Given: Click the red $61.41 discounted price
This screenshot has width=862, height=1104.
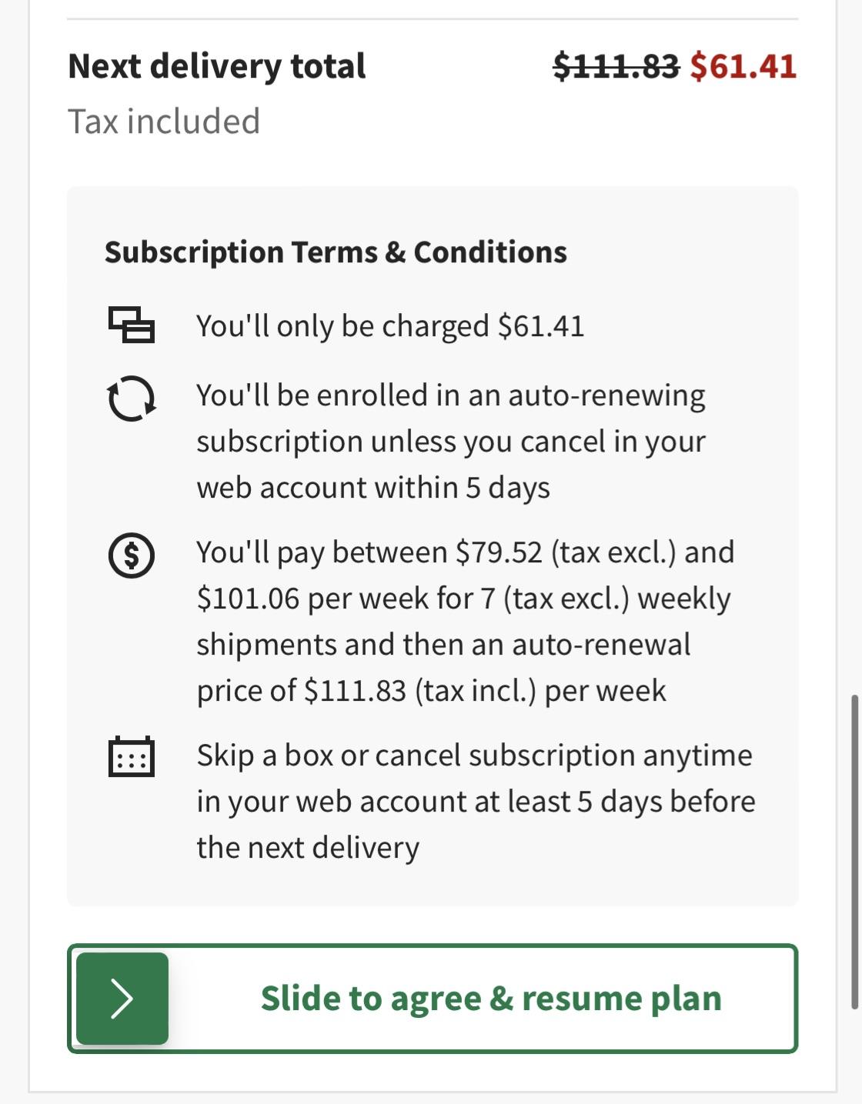Looking at the screenshot, I should point(743,66).
